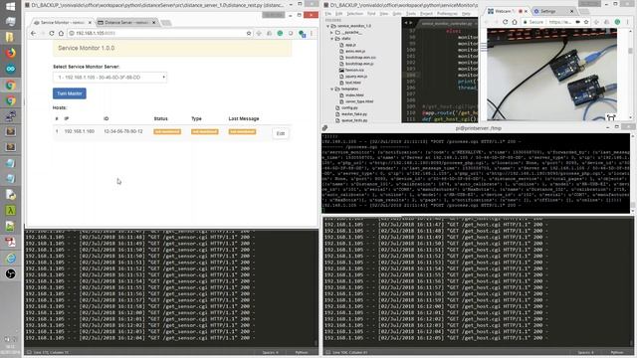637x358 pixels.
Task: Close the Settings browser tab
Action: coord(571,11)
